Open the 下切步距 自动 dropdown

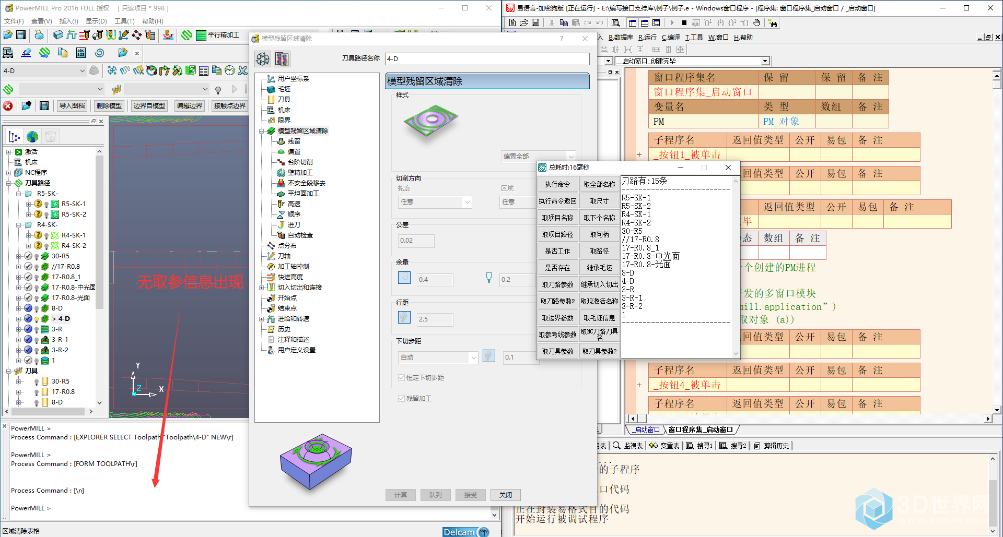pos(473,357)
